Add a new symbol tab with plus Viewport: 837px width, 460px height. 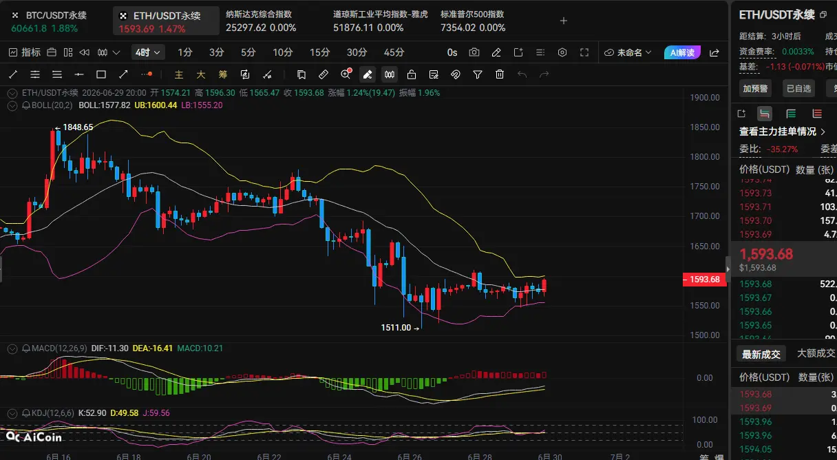(563, 21)
